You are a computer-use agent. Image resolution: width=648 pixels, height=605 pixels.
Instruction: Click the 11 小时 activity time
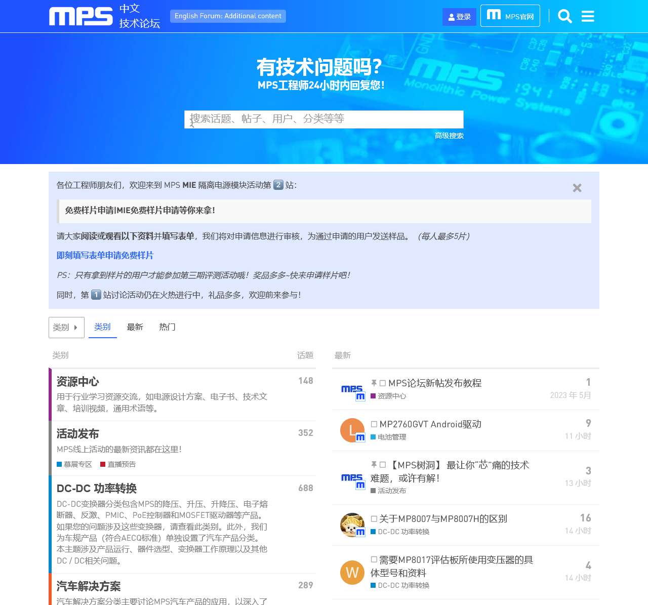point(578,436)
